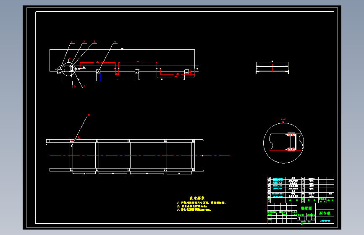Click the top cyan part code in parts list
Image resolution: width=364 pixels, height=235 pixels.
point(278,179)
